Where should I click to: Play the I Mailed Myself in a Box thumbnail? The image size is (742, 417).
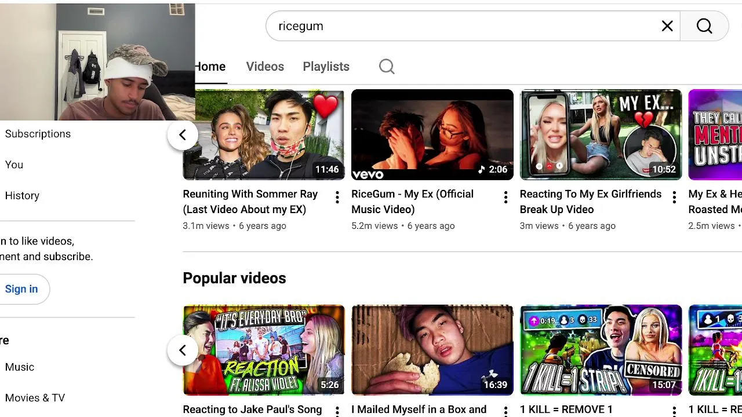point(432,350)
